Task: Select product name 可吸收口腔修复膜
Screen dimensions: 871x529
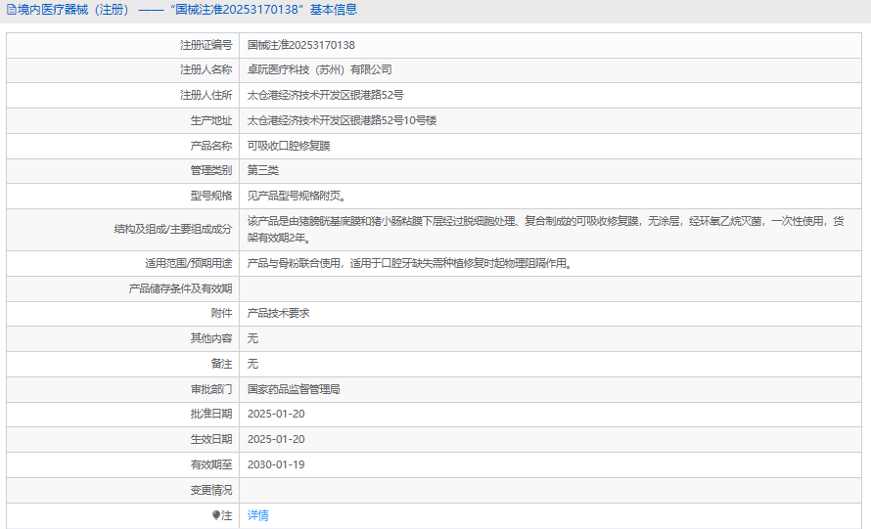Action: tap(289, 146)
